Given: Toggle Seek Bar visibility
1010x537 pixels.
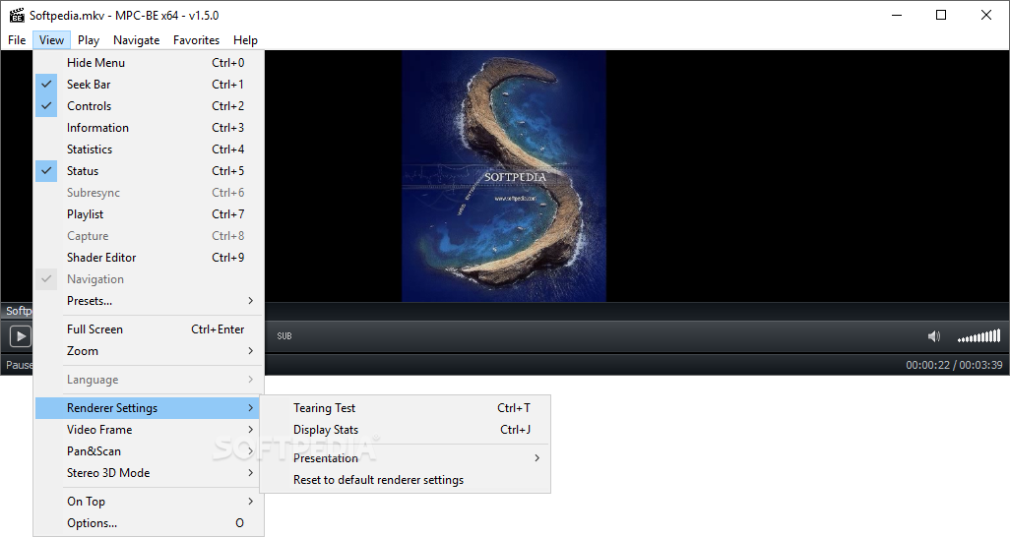Looking at the screenshot, I should (149, 85).
